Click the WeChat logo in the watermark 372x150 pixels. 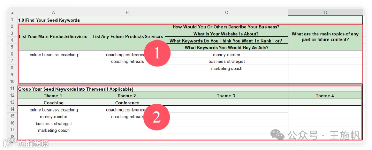click(277, 135)
